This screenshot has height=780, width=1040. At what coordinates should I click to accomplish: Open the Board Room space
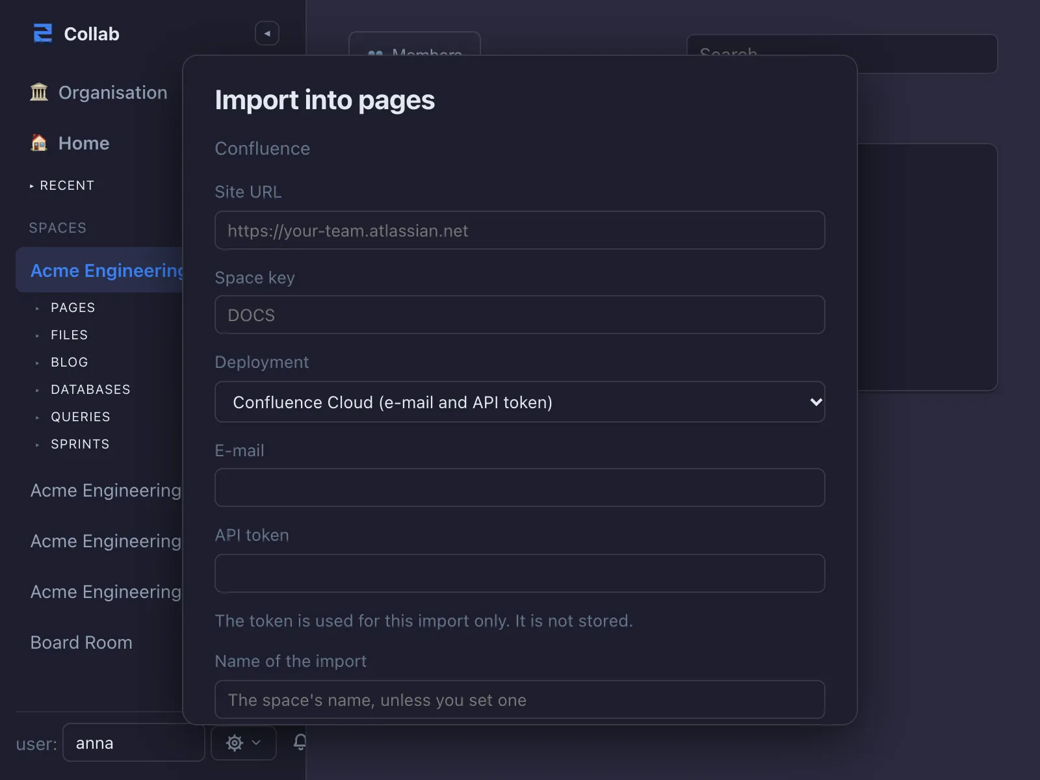pos(81,642)
